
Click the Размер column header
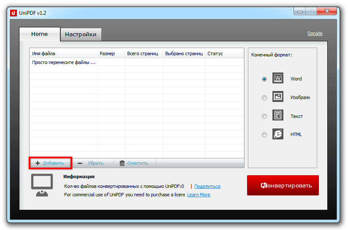(111, 53)
